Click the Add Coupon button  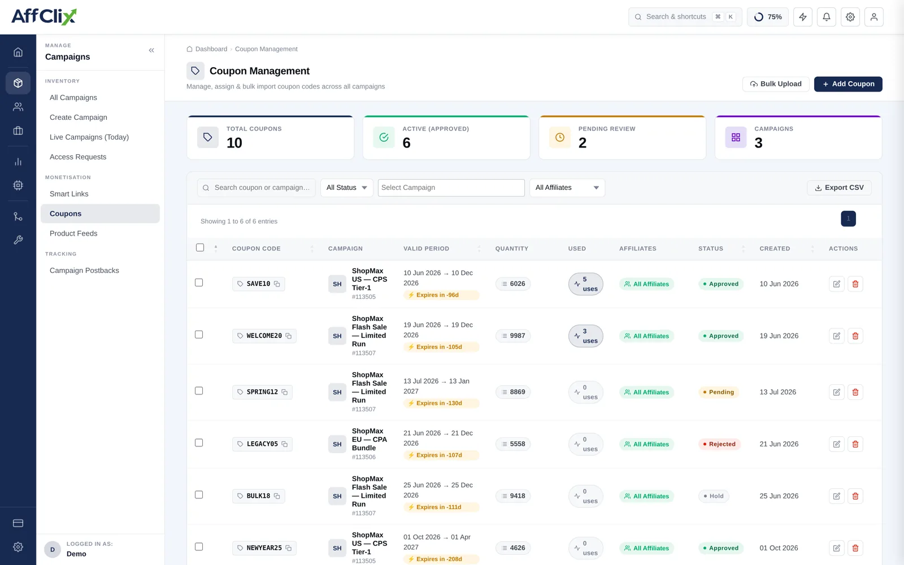click(x=848, y=84)
